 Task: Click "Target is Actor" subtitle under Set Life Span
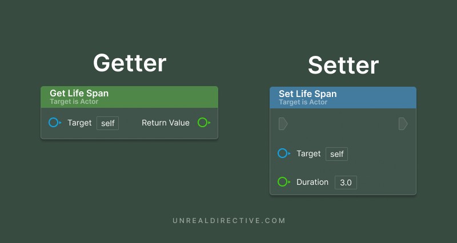coord(303,102)
